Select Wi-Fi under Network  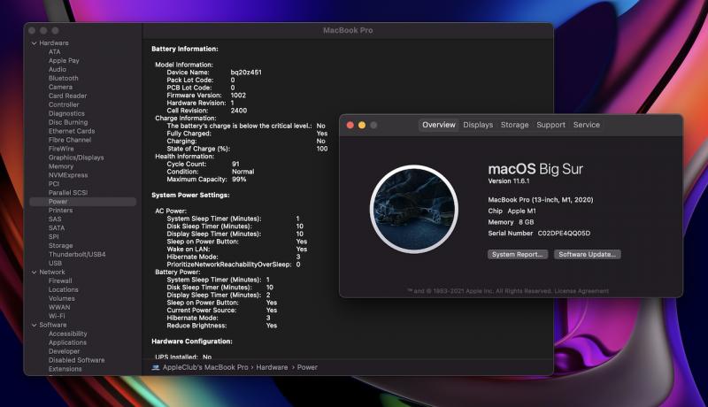point(57,316)
